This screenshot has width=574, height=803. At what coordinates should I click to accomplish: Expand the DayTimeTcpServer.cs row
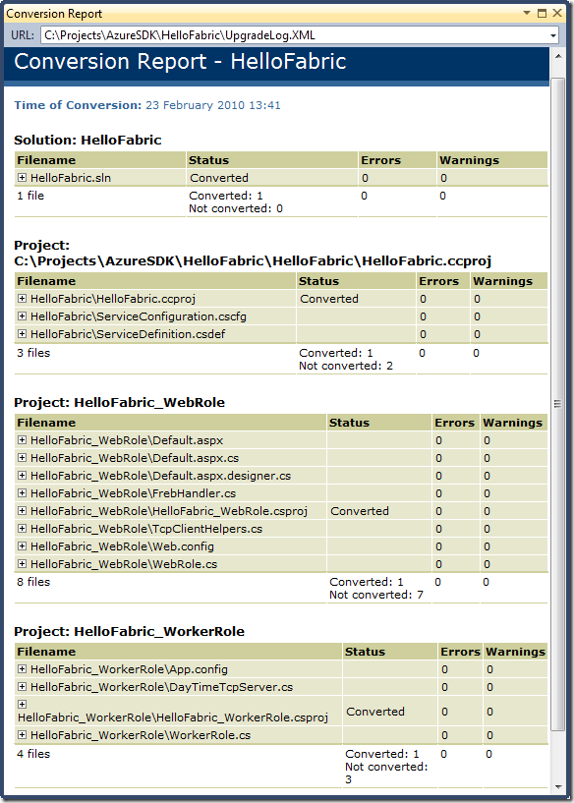point(22,686)
